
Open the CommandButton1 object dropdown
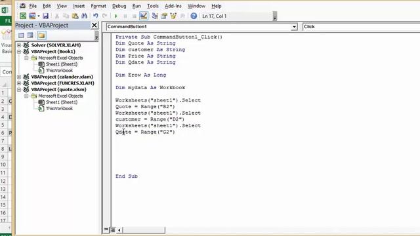pos(294,27)
